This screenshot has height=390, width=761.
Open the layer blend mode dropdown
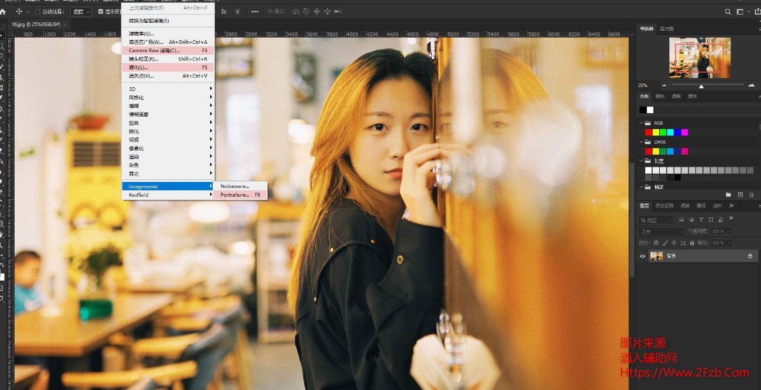(x=661, y=232)
